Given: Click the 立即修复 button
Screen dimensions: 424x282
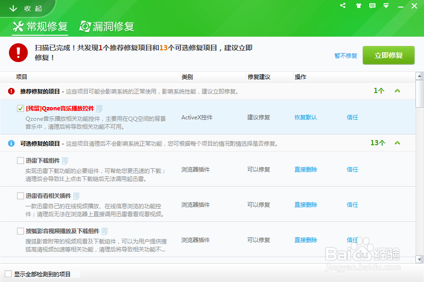Looking at the screenshot, I should click(389, 55).
